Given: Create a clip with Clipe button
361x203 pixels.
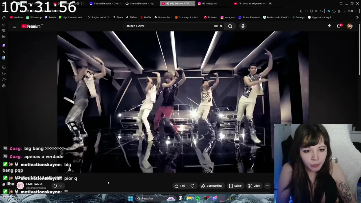Looking at the screenshot, I should tap(254, 186).
